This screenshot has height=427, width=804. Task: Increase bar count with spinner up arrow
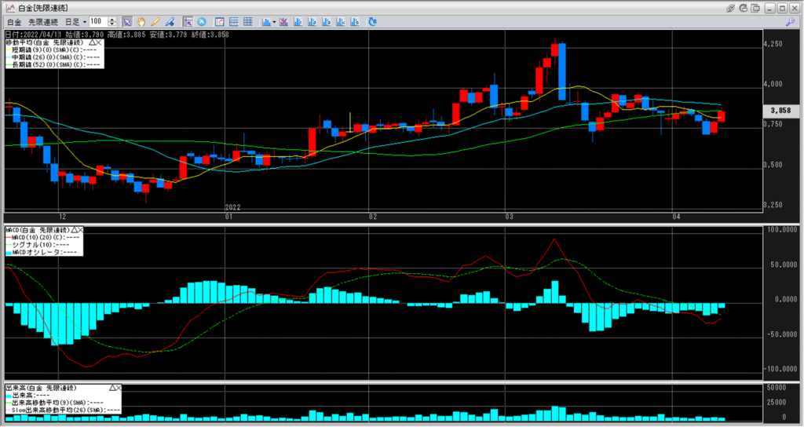114,19
